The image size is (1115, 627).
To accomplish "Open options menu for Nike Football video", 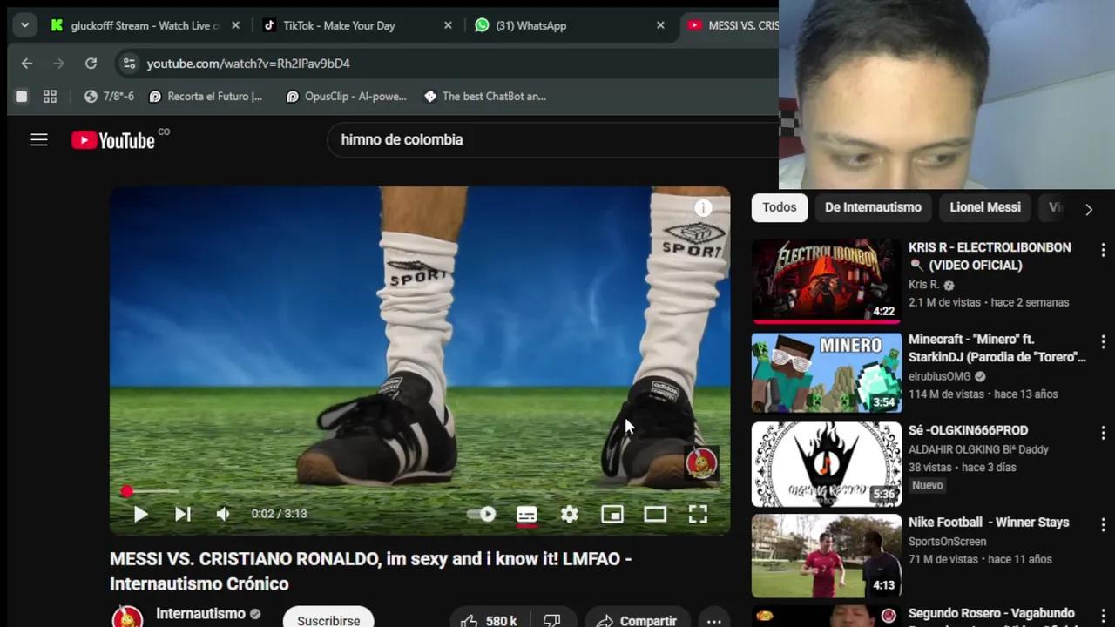I will coord(1103,524).
